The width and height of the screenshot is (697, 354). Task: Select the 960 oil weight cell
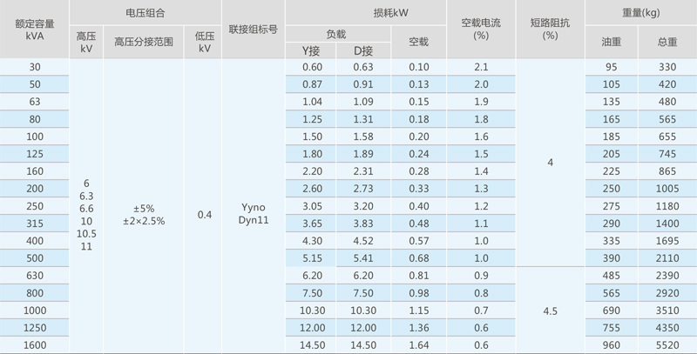point(611,345)
